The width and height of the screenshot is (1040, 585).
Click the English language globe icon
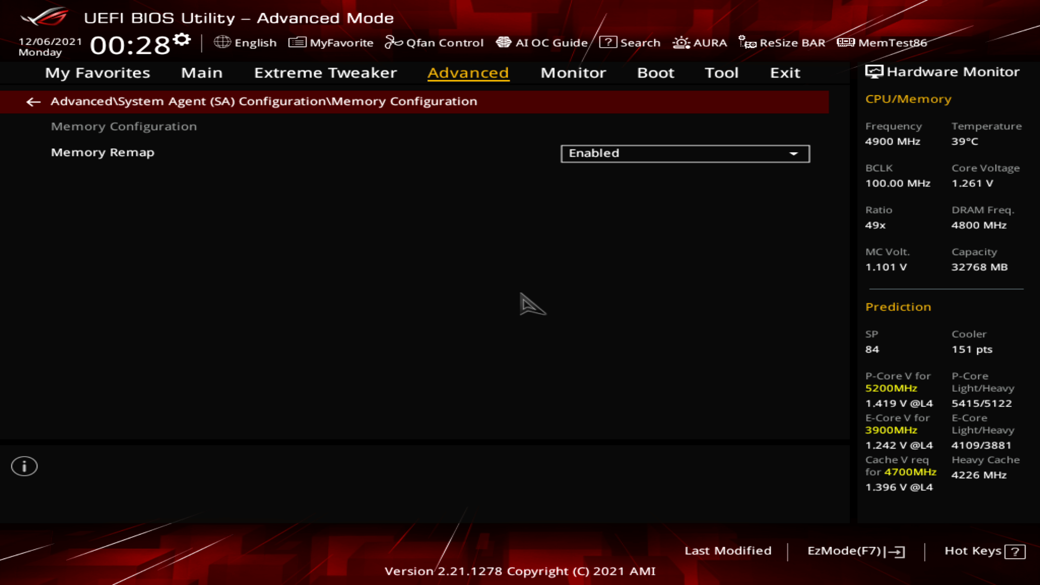[x=222, y=42]
